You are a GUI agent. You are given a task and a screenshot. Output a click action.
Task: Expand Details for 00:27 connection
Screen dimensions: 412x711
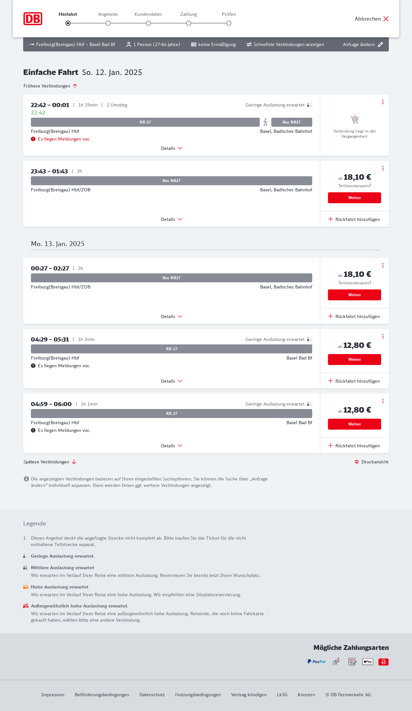pyautogui.click(x=172, y=316)
